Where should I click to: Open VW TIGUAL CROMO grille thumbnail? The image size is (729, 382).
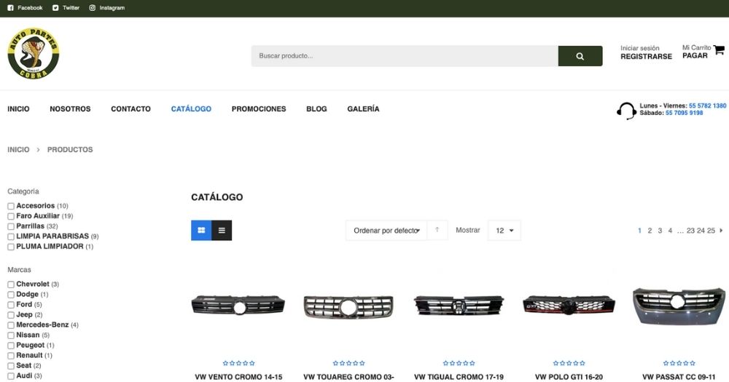(459, 306)
